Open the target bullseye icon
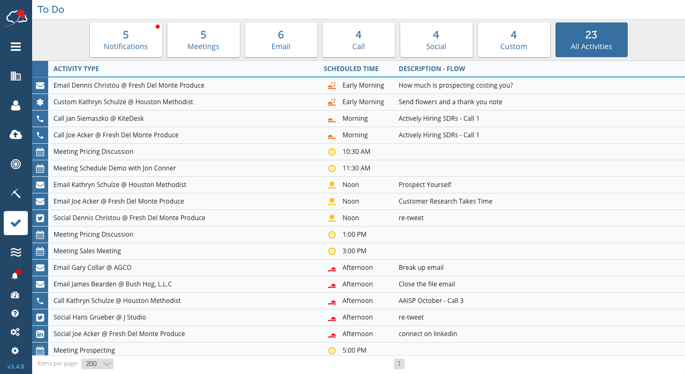 [x=16, y=164]
